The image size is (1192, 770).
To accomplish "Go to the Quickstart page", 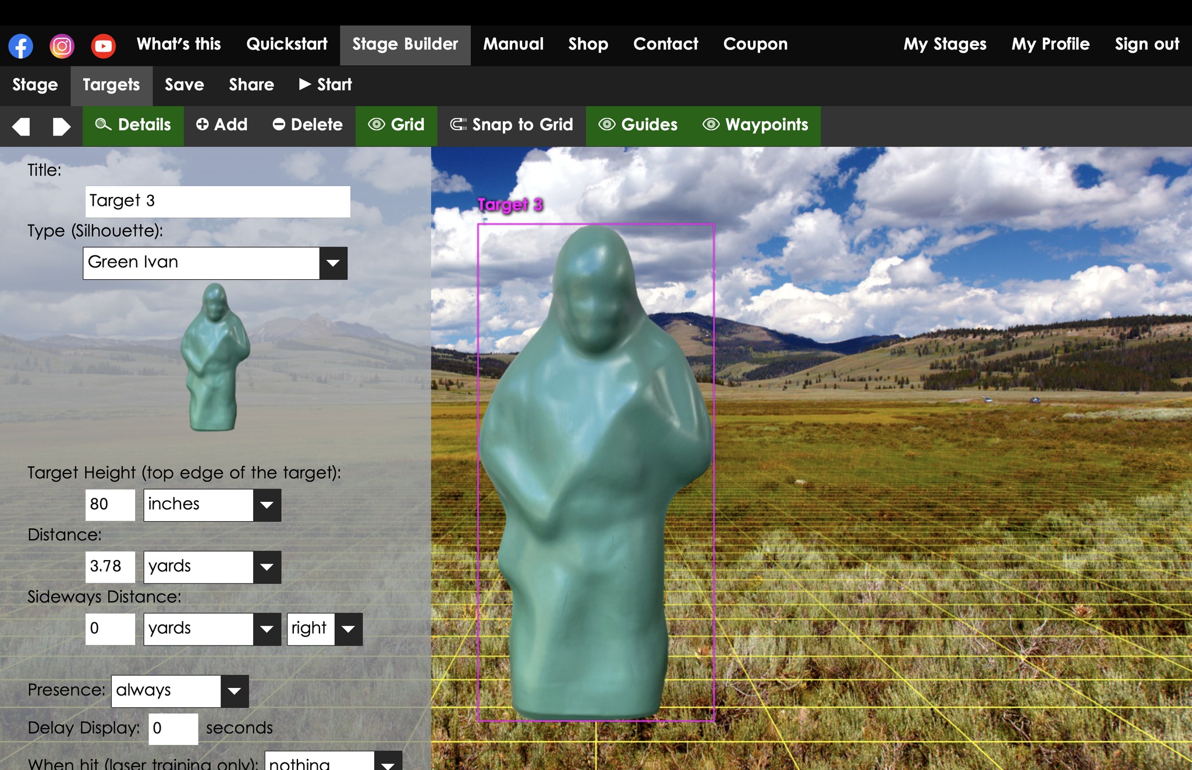I will point(286,45).
